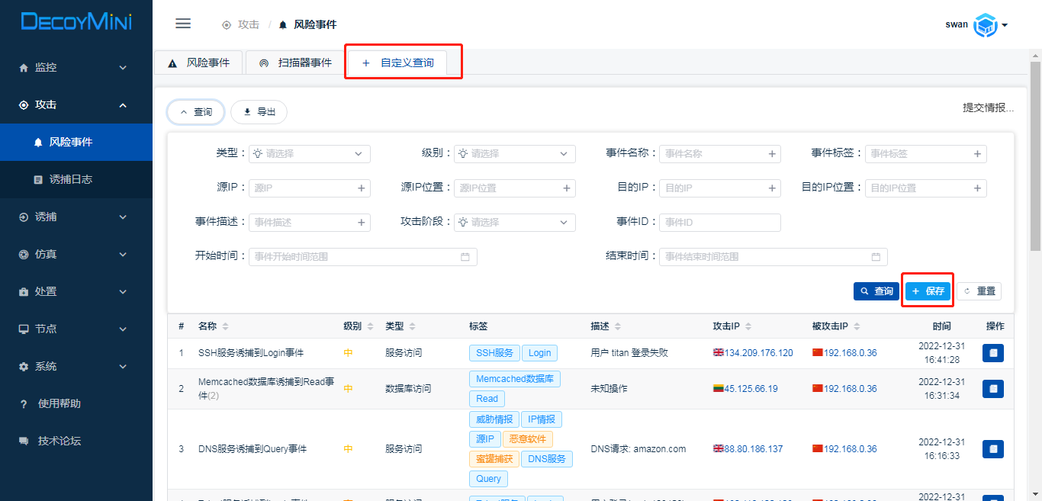Click calendar icon in 开始时间 field

point(465,257)
